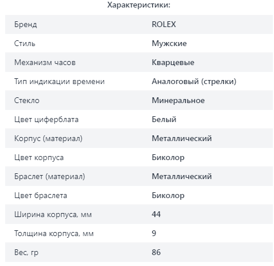Click the Мужские style value
This screenshot has width=274, height=266.
click(x=169, y=44)
